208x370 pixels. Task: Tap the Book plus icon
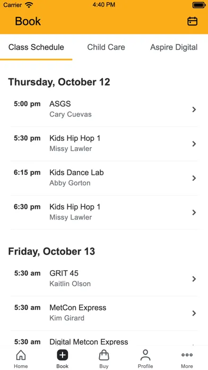(63, 355)
